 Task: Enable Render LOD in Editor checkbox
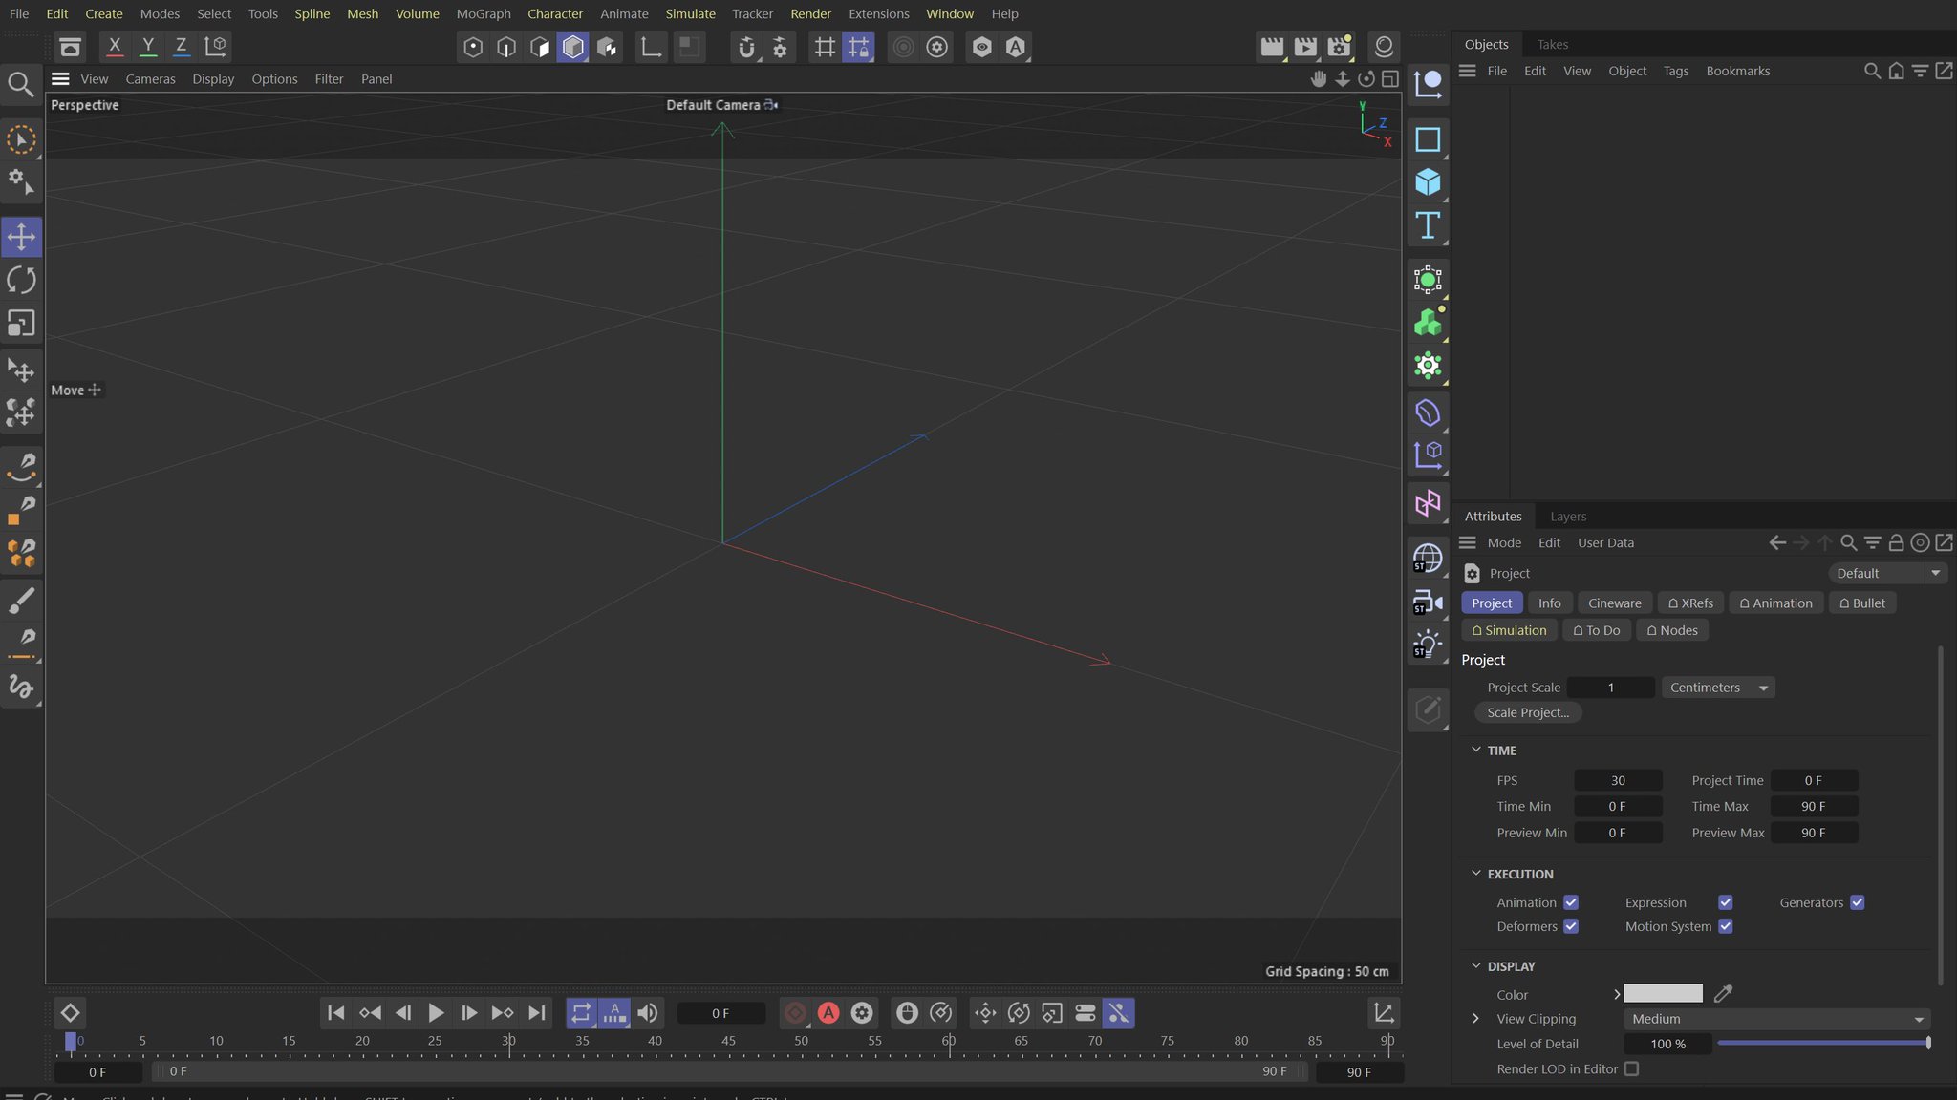[1631, 1069]
